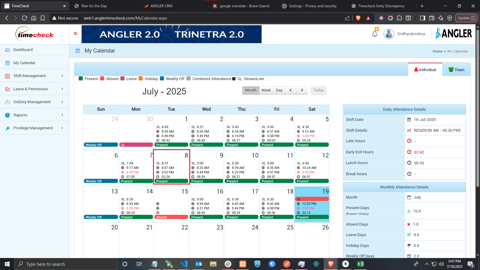
Task: Expand the Reports sidebar section
Action: click(34, 115)
